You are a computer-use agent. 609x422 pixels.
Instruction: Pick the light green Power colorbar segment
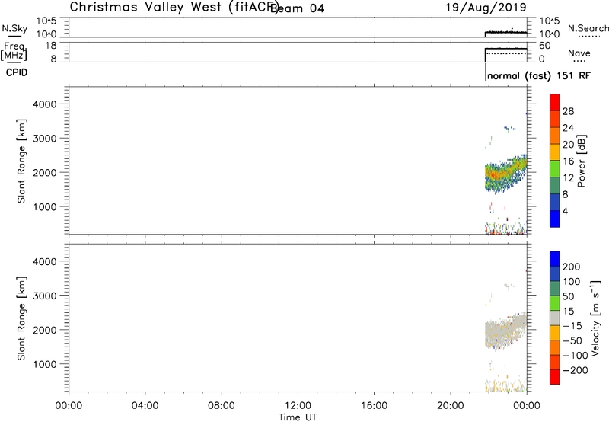point(555,169)
